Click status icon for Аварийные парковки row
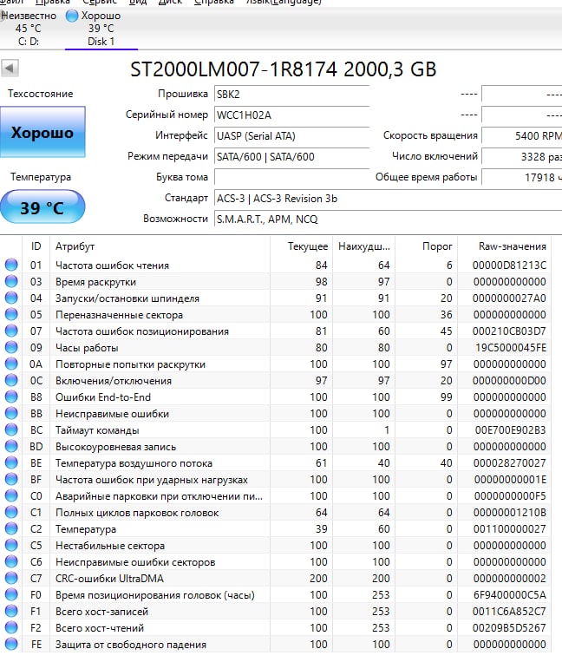 (11, 495)
